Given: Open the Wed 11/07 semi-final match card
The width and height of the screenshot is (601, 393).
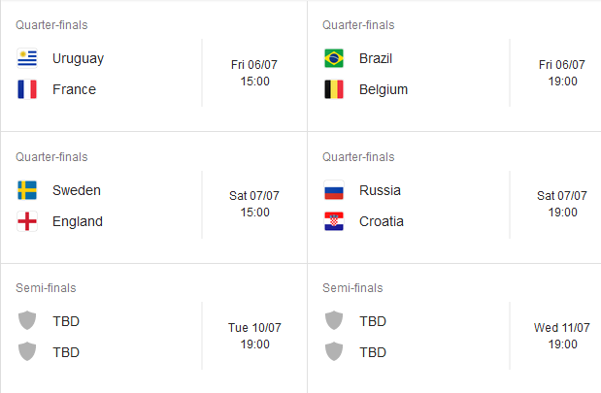Looking at the screenshot, I should 454,328.
